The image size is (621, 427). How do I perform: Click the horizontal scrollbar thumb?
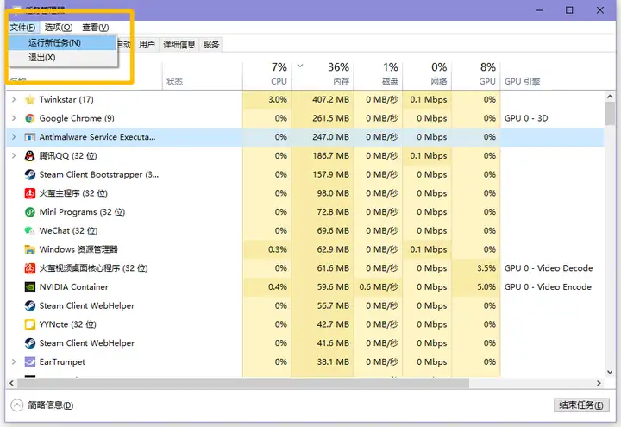pyautogui.click(x=243, y=383)
